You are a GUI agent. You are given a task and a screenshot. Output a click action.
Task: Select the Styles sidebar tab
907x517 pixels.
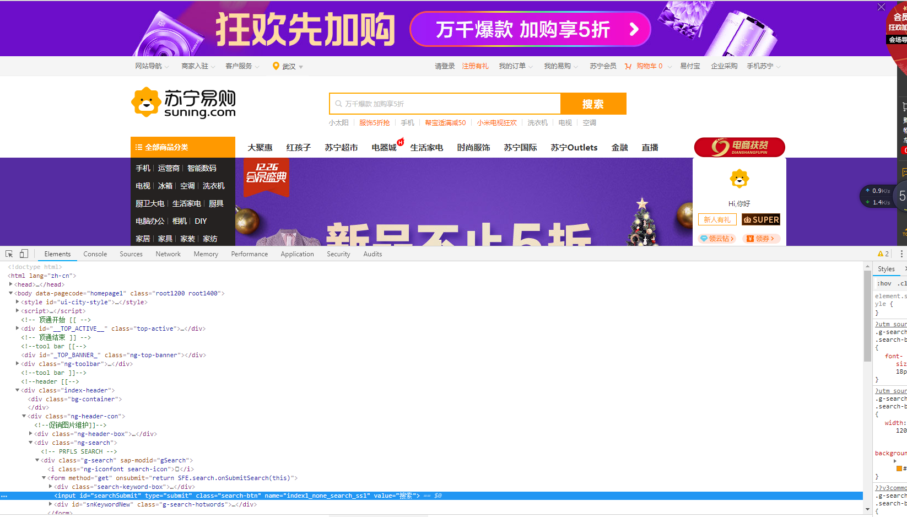886,269
